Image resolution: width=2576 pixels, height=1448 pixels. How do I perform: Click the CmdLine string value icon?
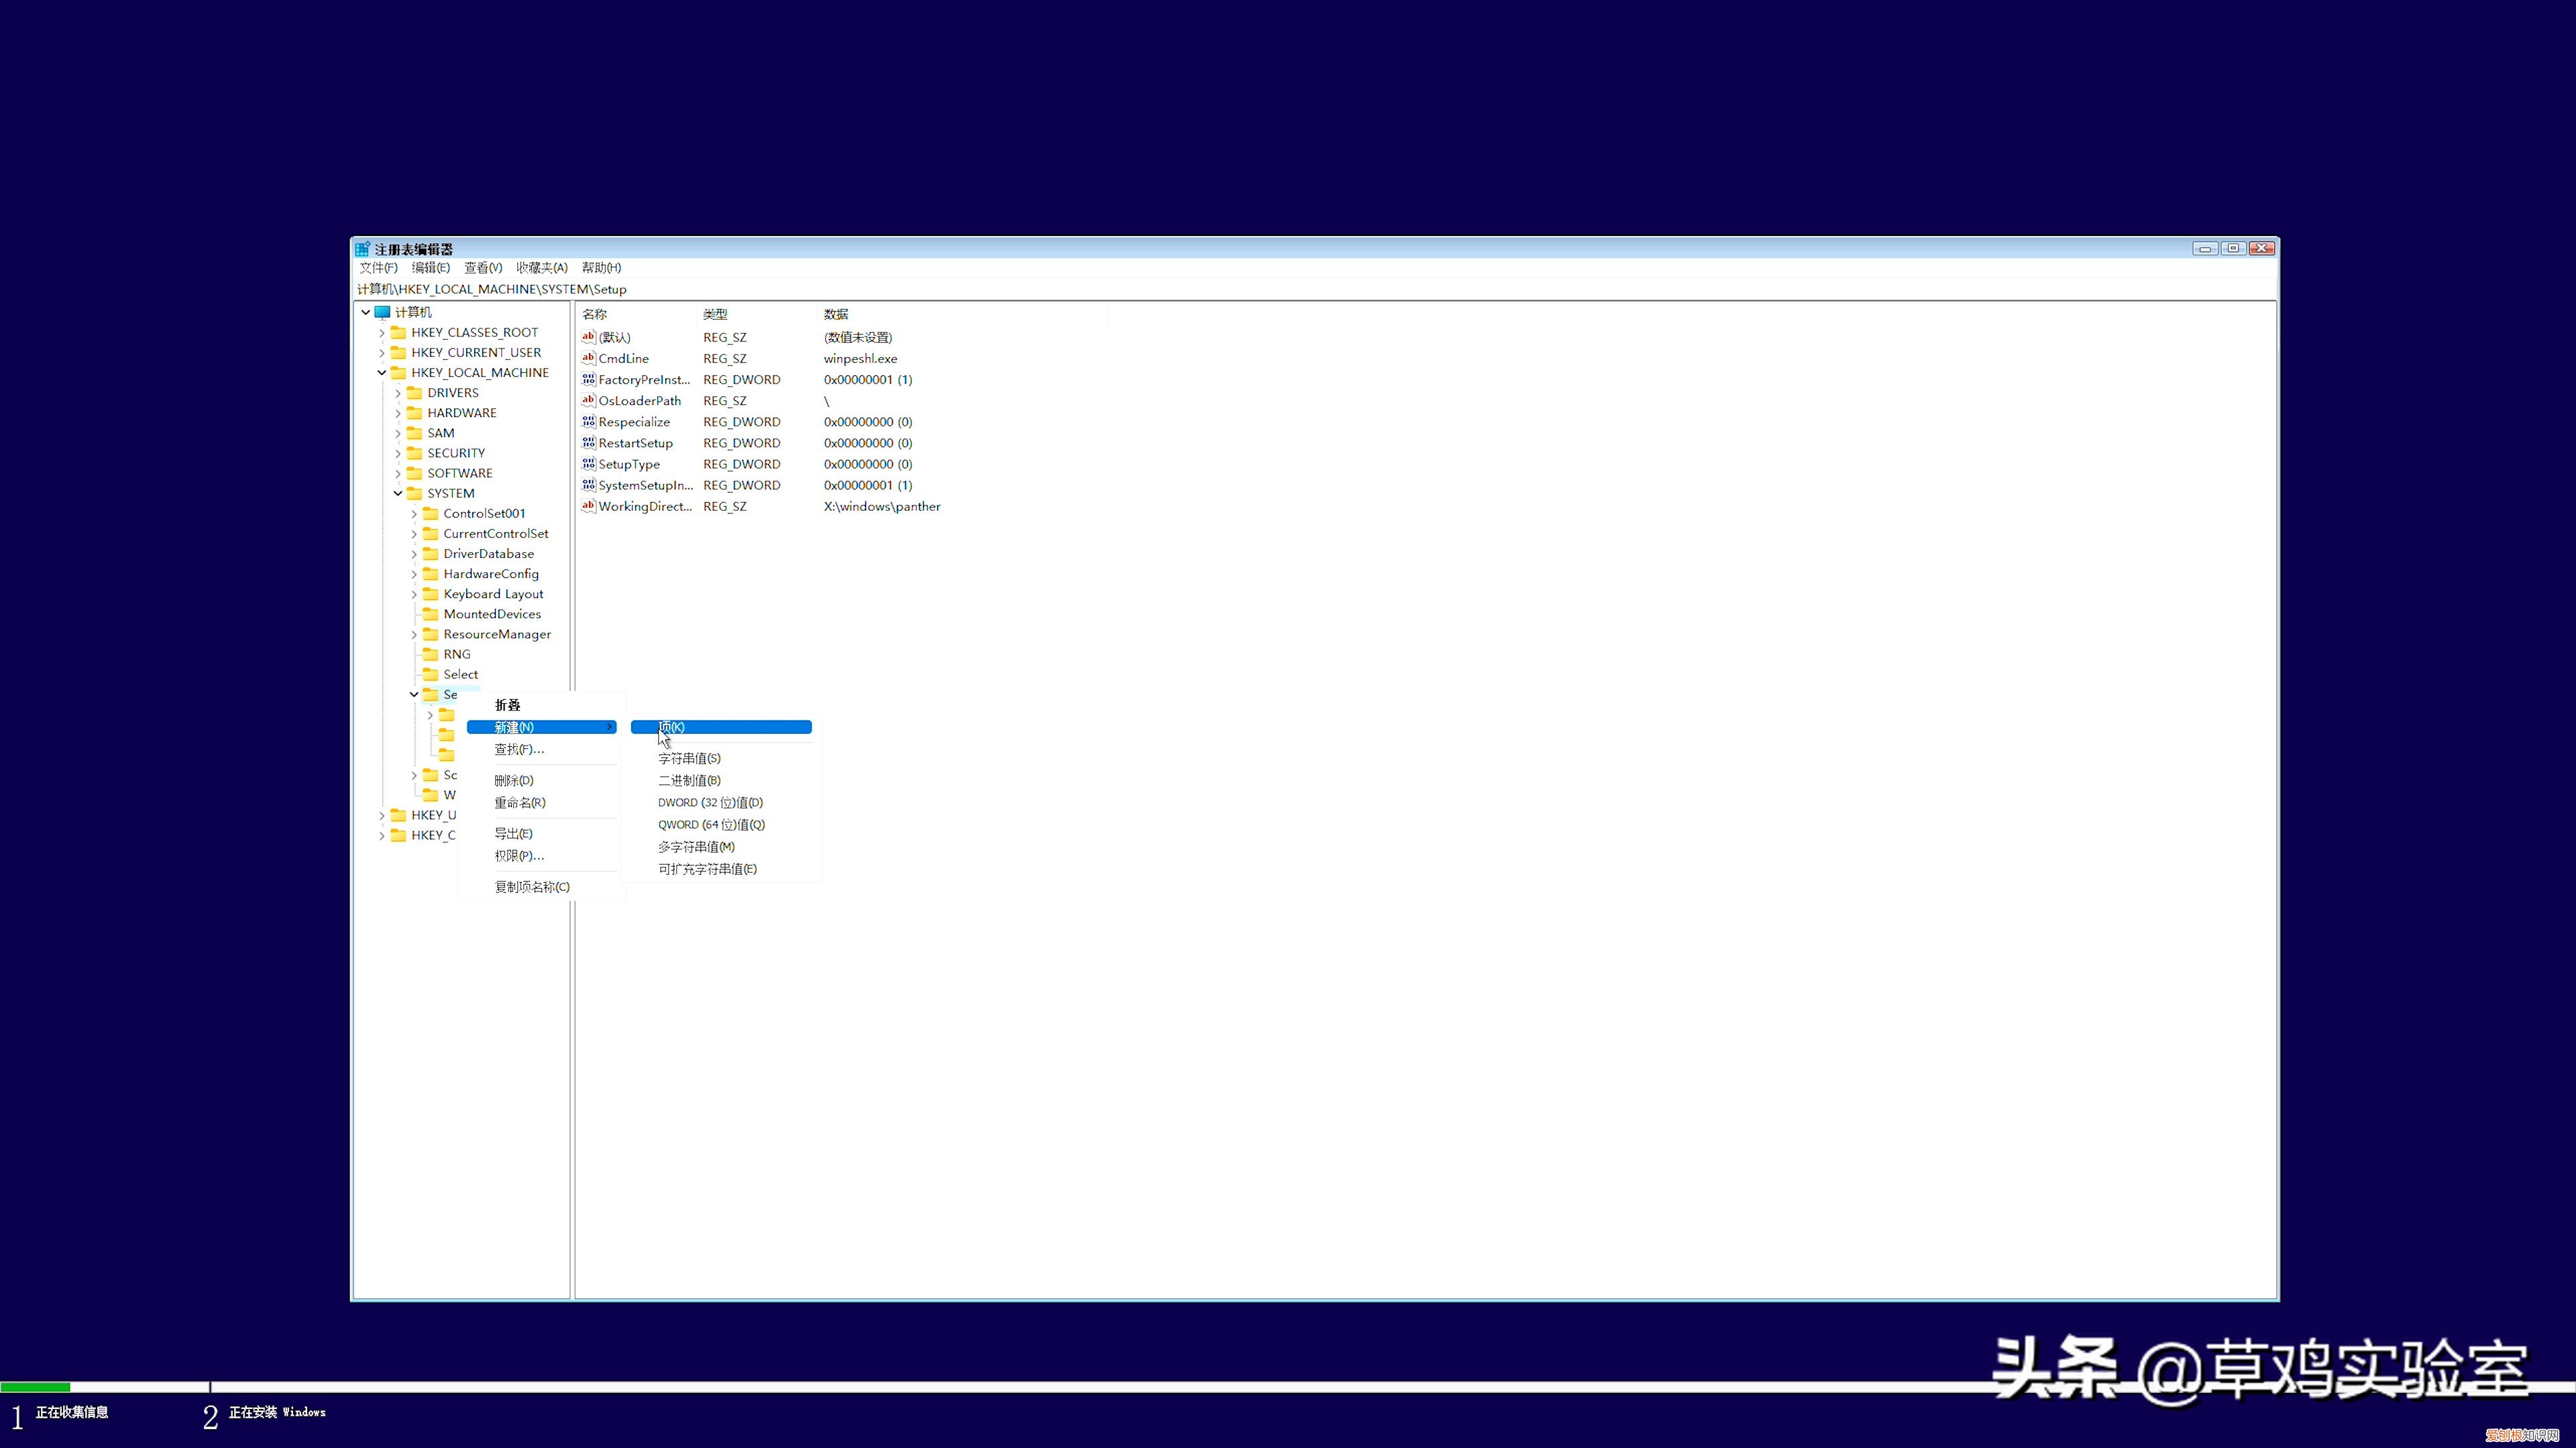click(588, 358)
